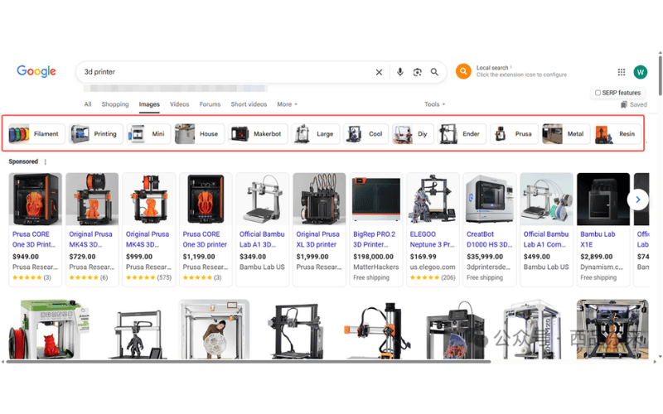Open the Sponsored three-dot options menu

click(46, 161)
